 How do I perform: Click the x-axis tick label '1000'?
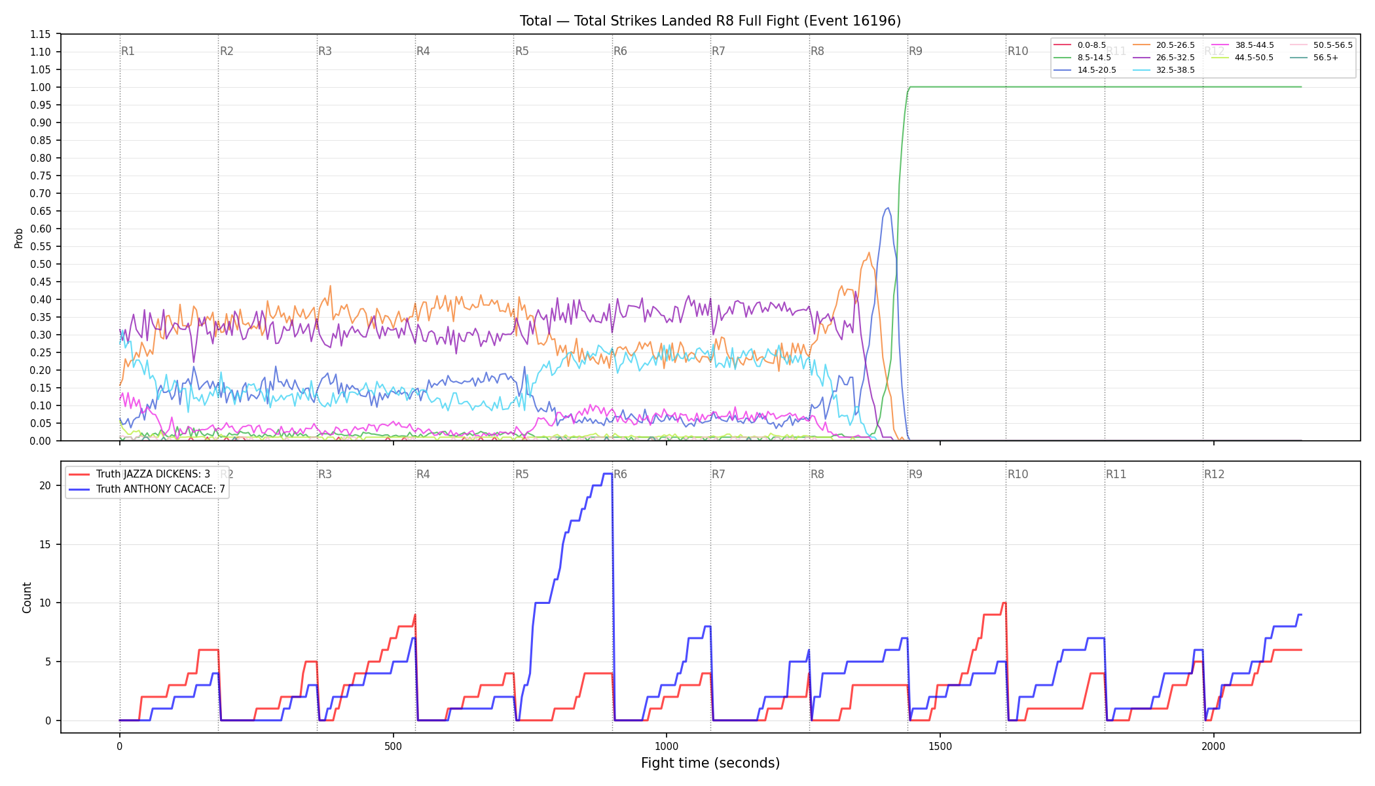coord(667,746)
